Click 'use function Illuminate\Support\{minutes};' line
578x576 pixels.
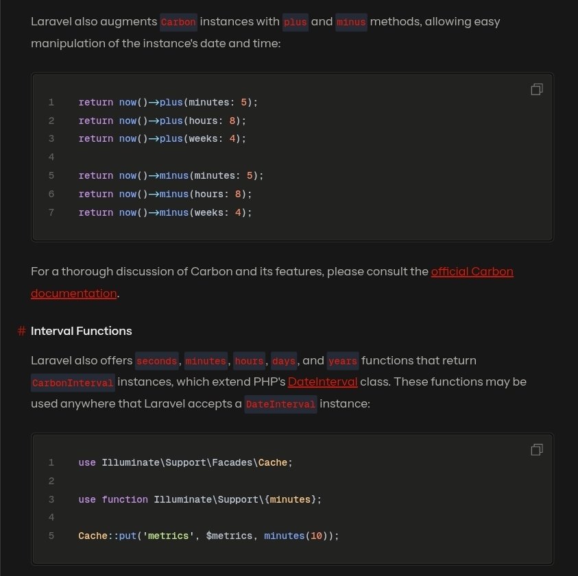point(200,499)
